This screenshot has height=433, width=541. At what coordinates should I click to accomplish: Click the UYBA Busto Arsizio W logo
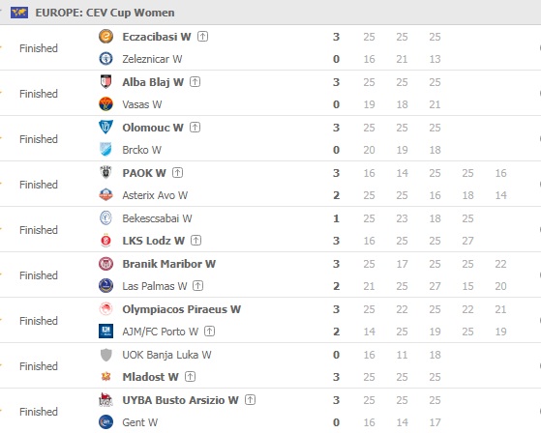pos(105,400)
